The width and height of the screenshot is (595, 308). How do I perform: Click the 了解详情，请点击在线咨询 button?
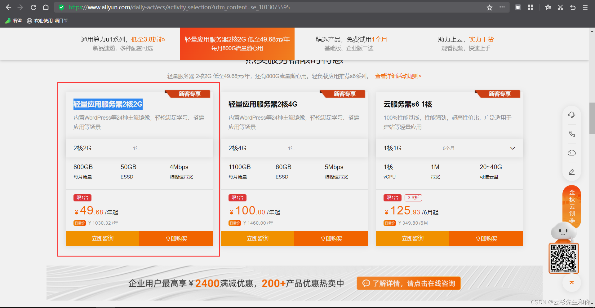pyautogui.click(x=409, y=283)
